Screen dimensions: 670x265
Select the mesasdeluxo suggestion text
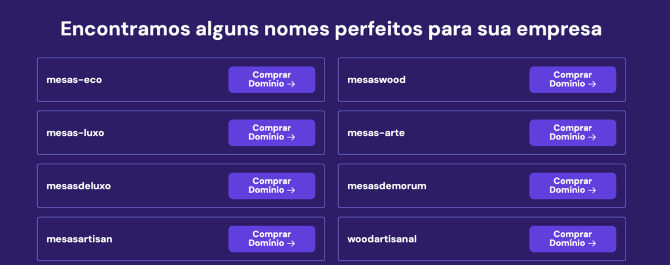coord(79,186)
